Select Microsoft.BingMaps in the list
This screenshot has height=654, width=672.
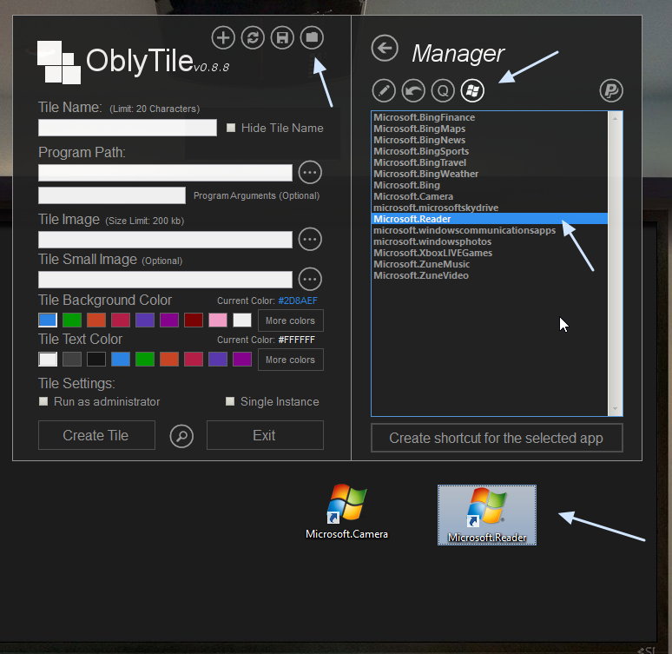[490, 129]
